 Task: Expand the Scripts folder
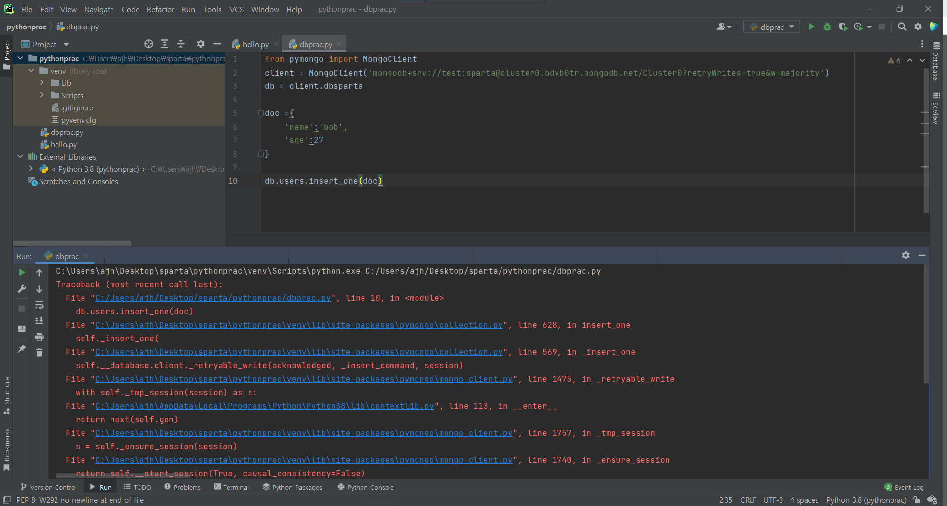pos(42,95)
